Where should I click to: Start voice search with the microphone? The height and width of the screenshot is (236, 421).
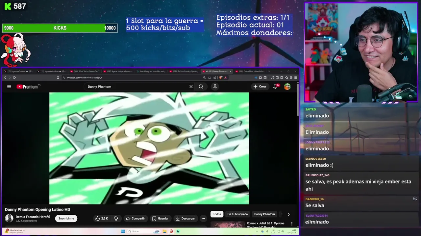(215, 87)
